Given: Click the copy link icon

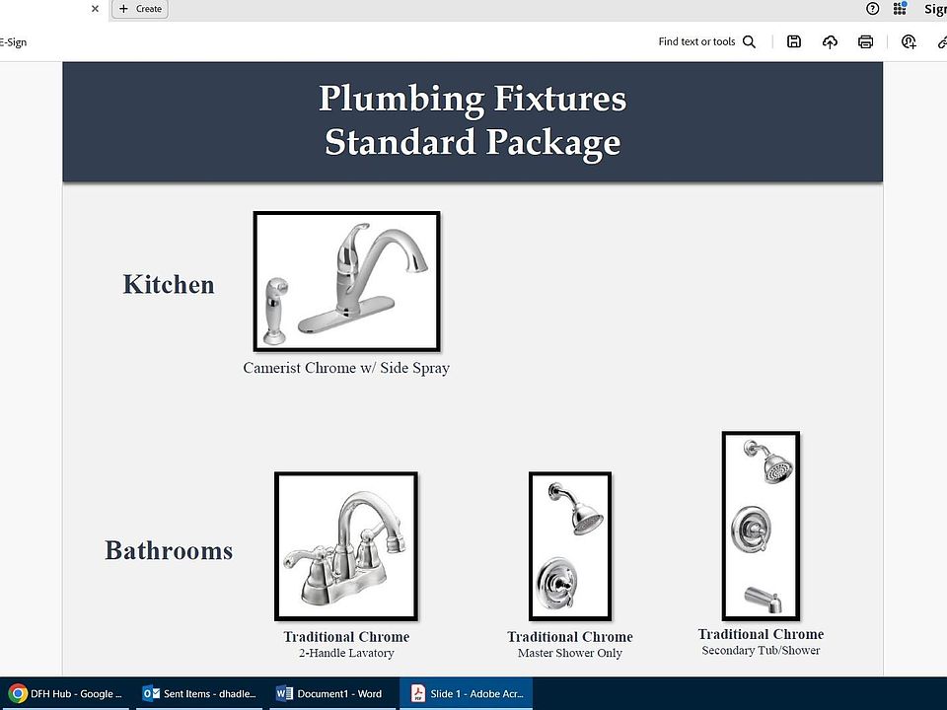Looking at the screenshot, I should click(x=941, y=41).
